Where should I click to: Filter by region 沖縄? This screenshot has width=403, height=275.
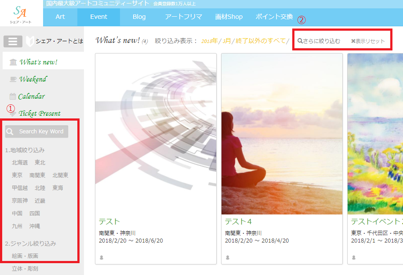[34, 226]
